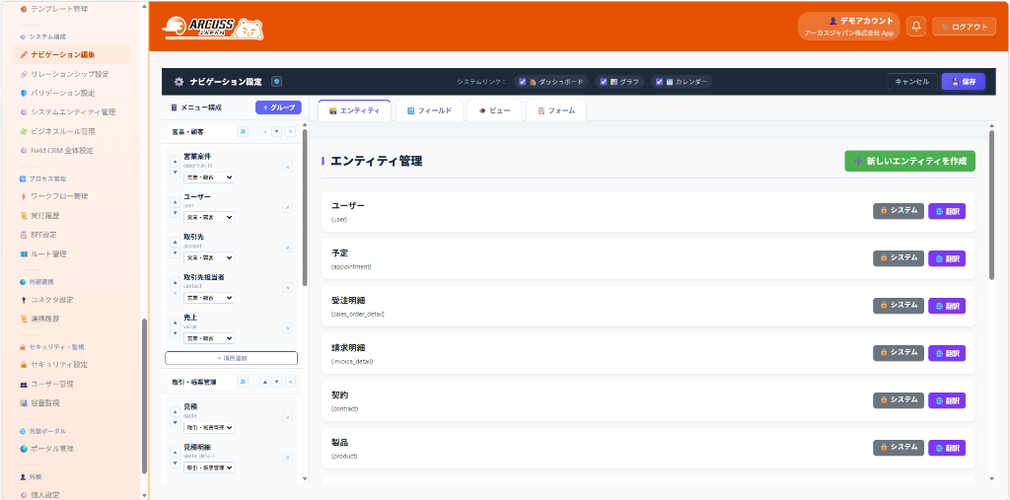Click the blue icon button in 営業・顧客 group header
The image size is (1010, 500).
[x=244, y=131]
